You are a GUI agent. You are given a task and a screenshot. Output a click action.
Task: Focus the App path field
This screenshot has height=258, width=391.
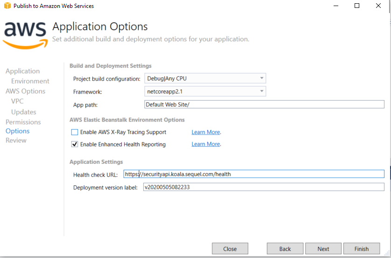point(265,104)
